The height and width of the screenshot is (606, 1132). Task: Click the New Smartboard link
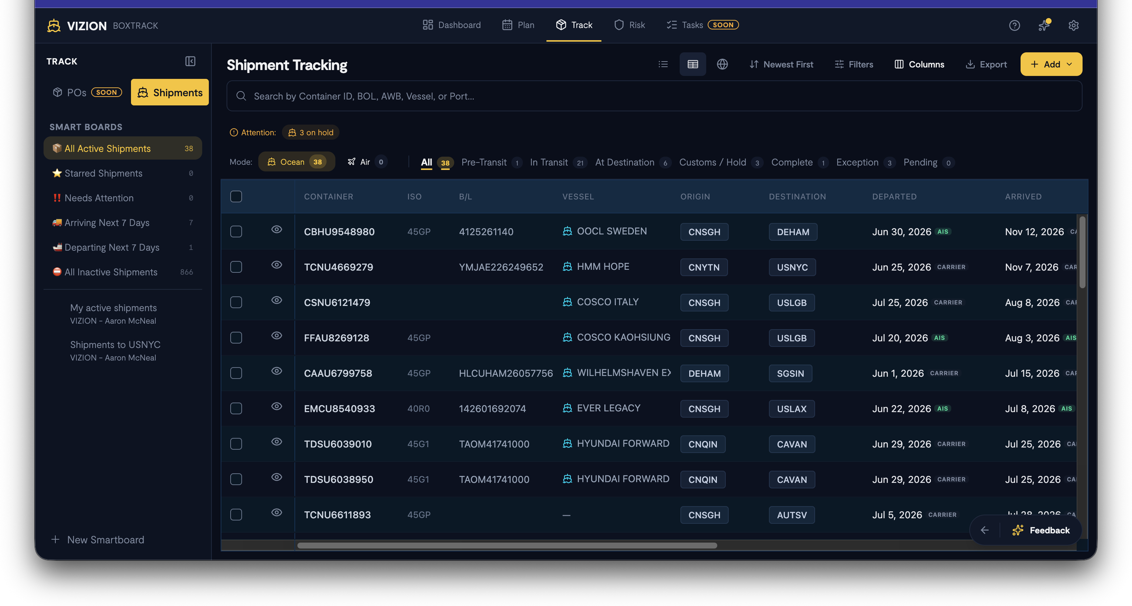[98, 539]
